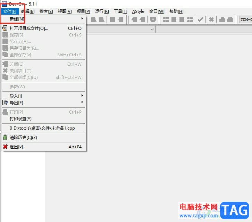Viewport: 252px width, 222px height.
Task: Click the Goto bookmark toolbar icon
Action: coord(142,19)
